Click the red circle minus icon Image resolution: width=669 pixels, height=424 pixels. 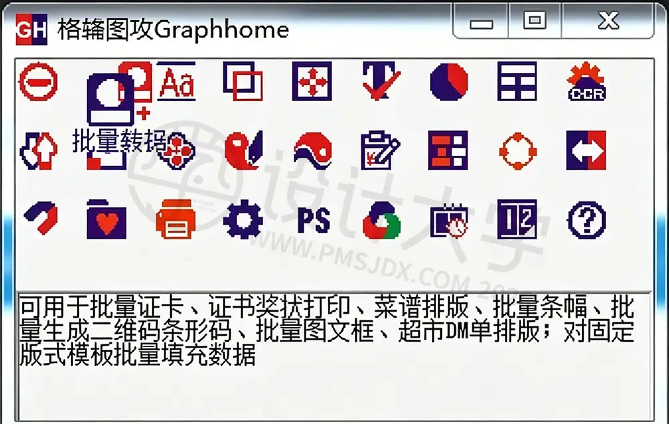pos(38,82)
